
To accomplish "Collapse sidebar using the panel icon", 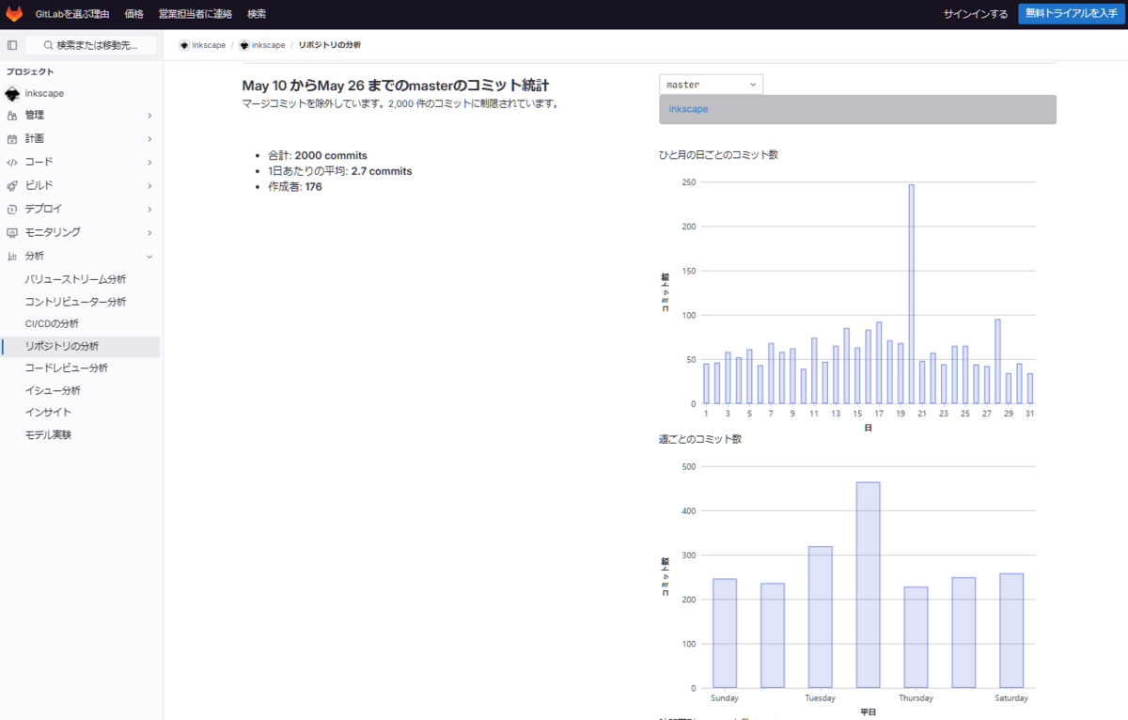I will (x=12, y=45).
